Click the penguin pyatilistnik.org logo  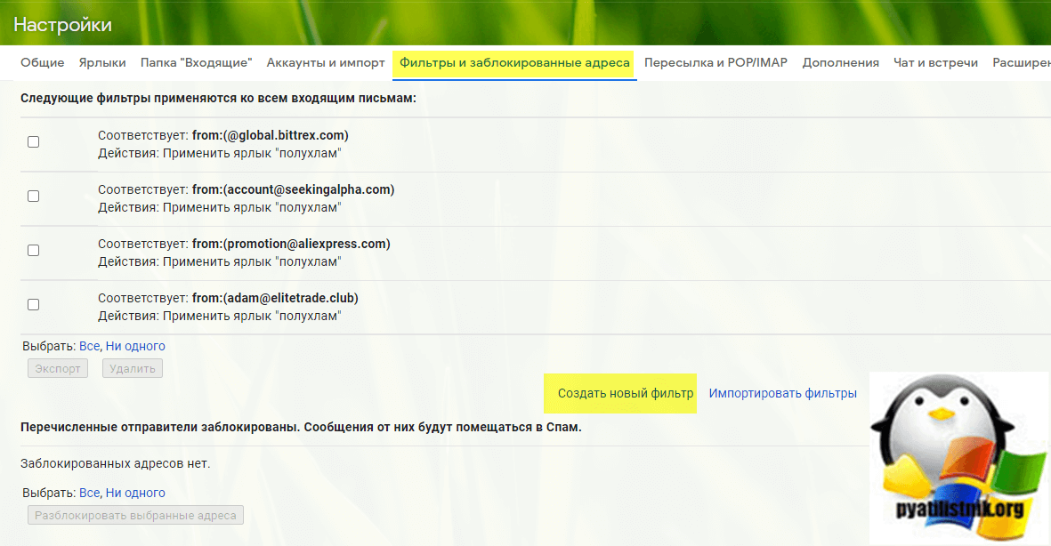958,458
